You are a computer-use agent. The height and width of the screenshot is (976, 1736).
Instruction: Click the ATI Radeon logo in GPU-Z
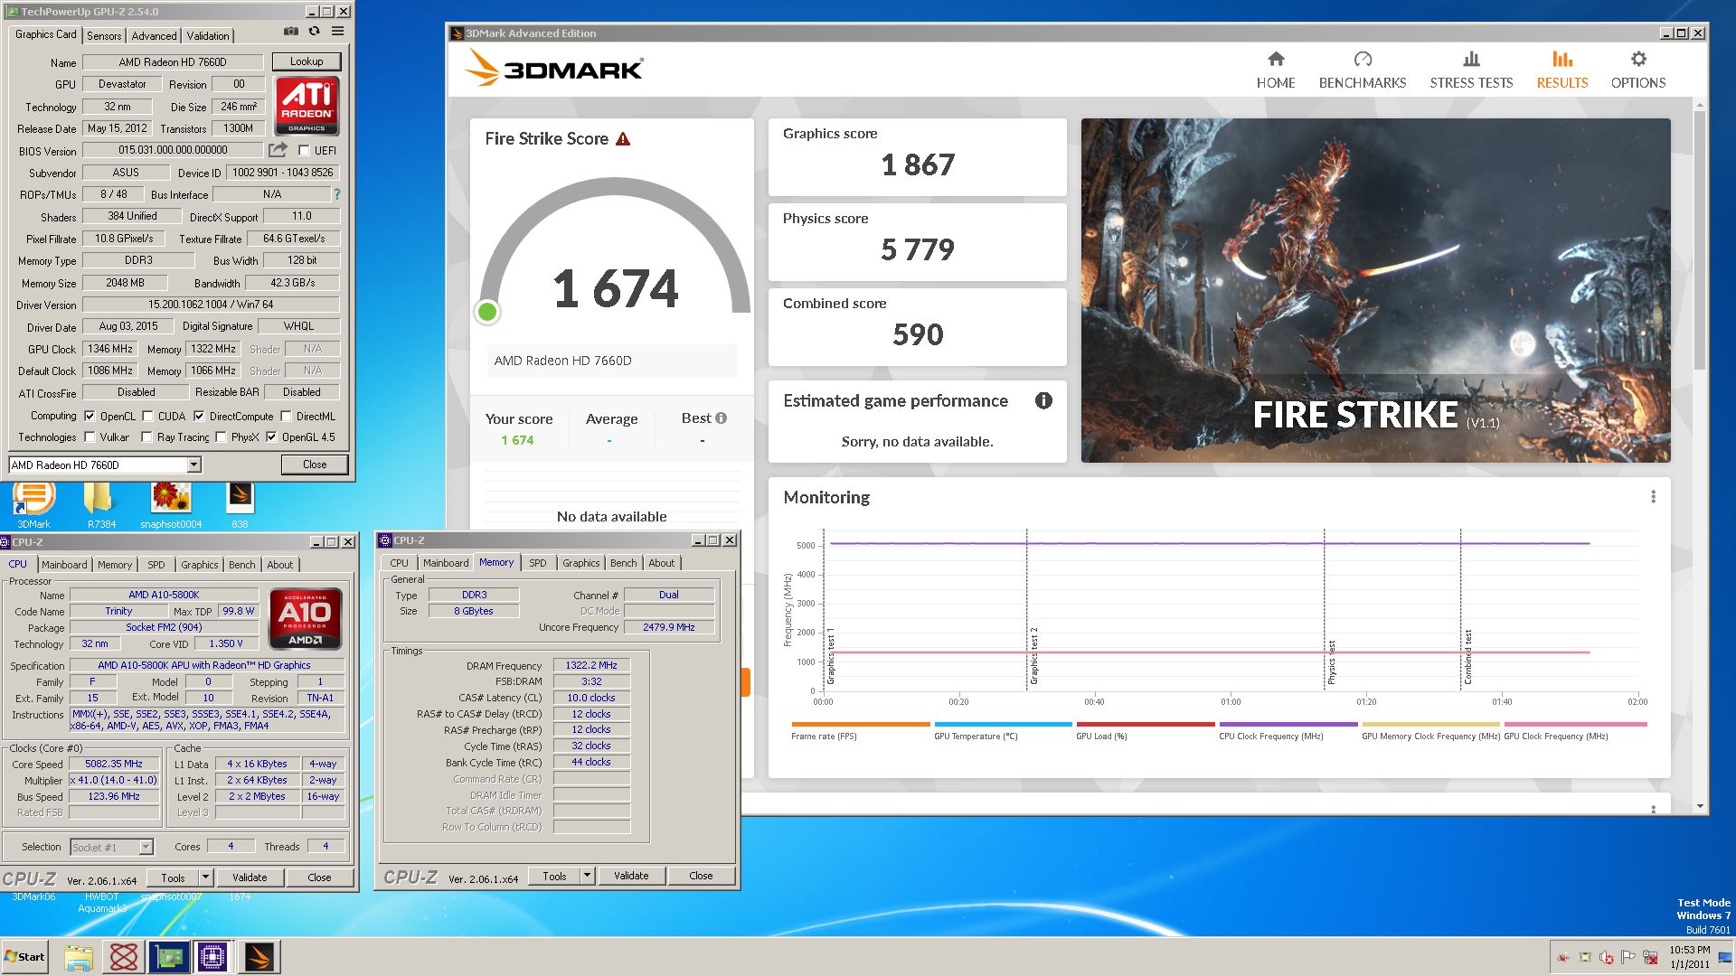coord(307,106)
